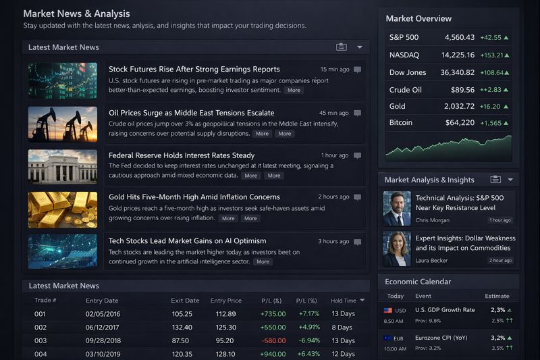Click the green up arrow in the Dow Jones row
The height and width of the screenshot is (360, 540).
coord(507,73)
